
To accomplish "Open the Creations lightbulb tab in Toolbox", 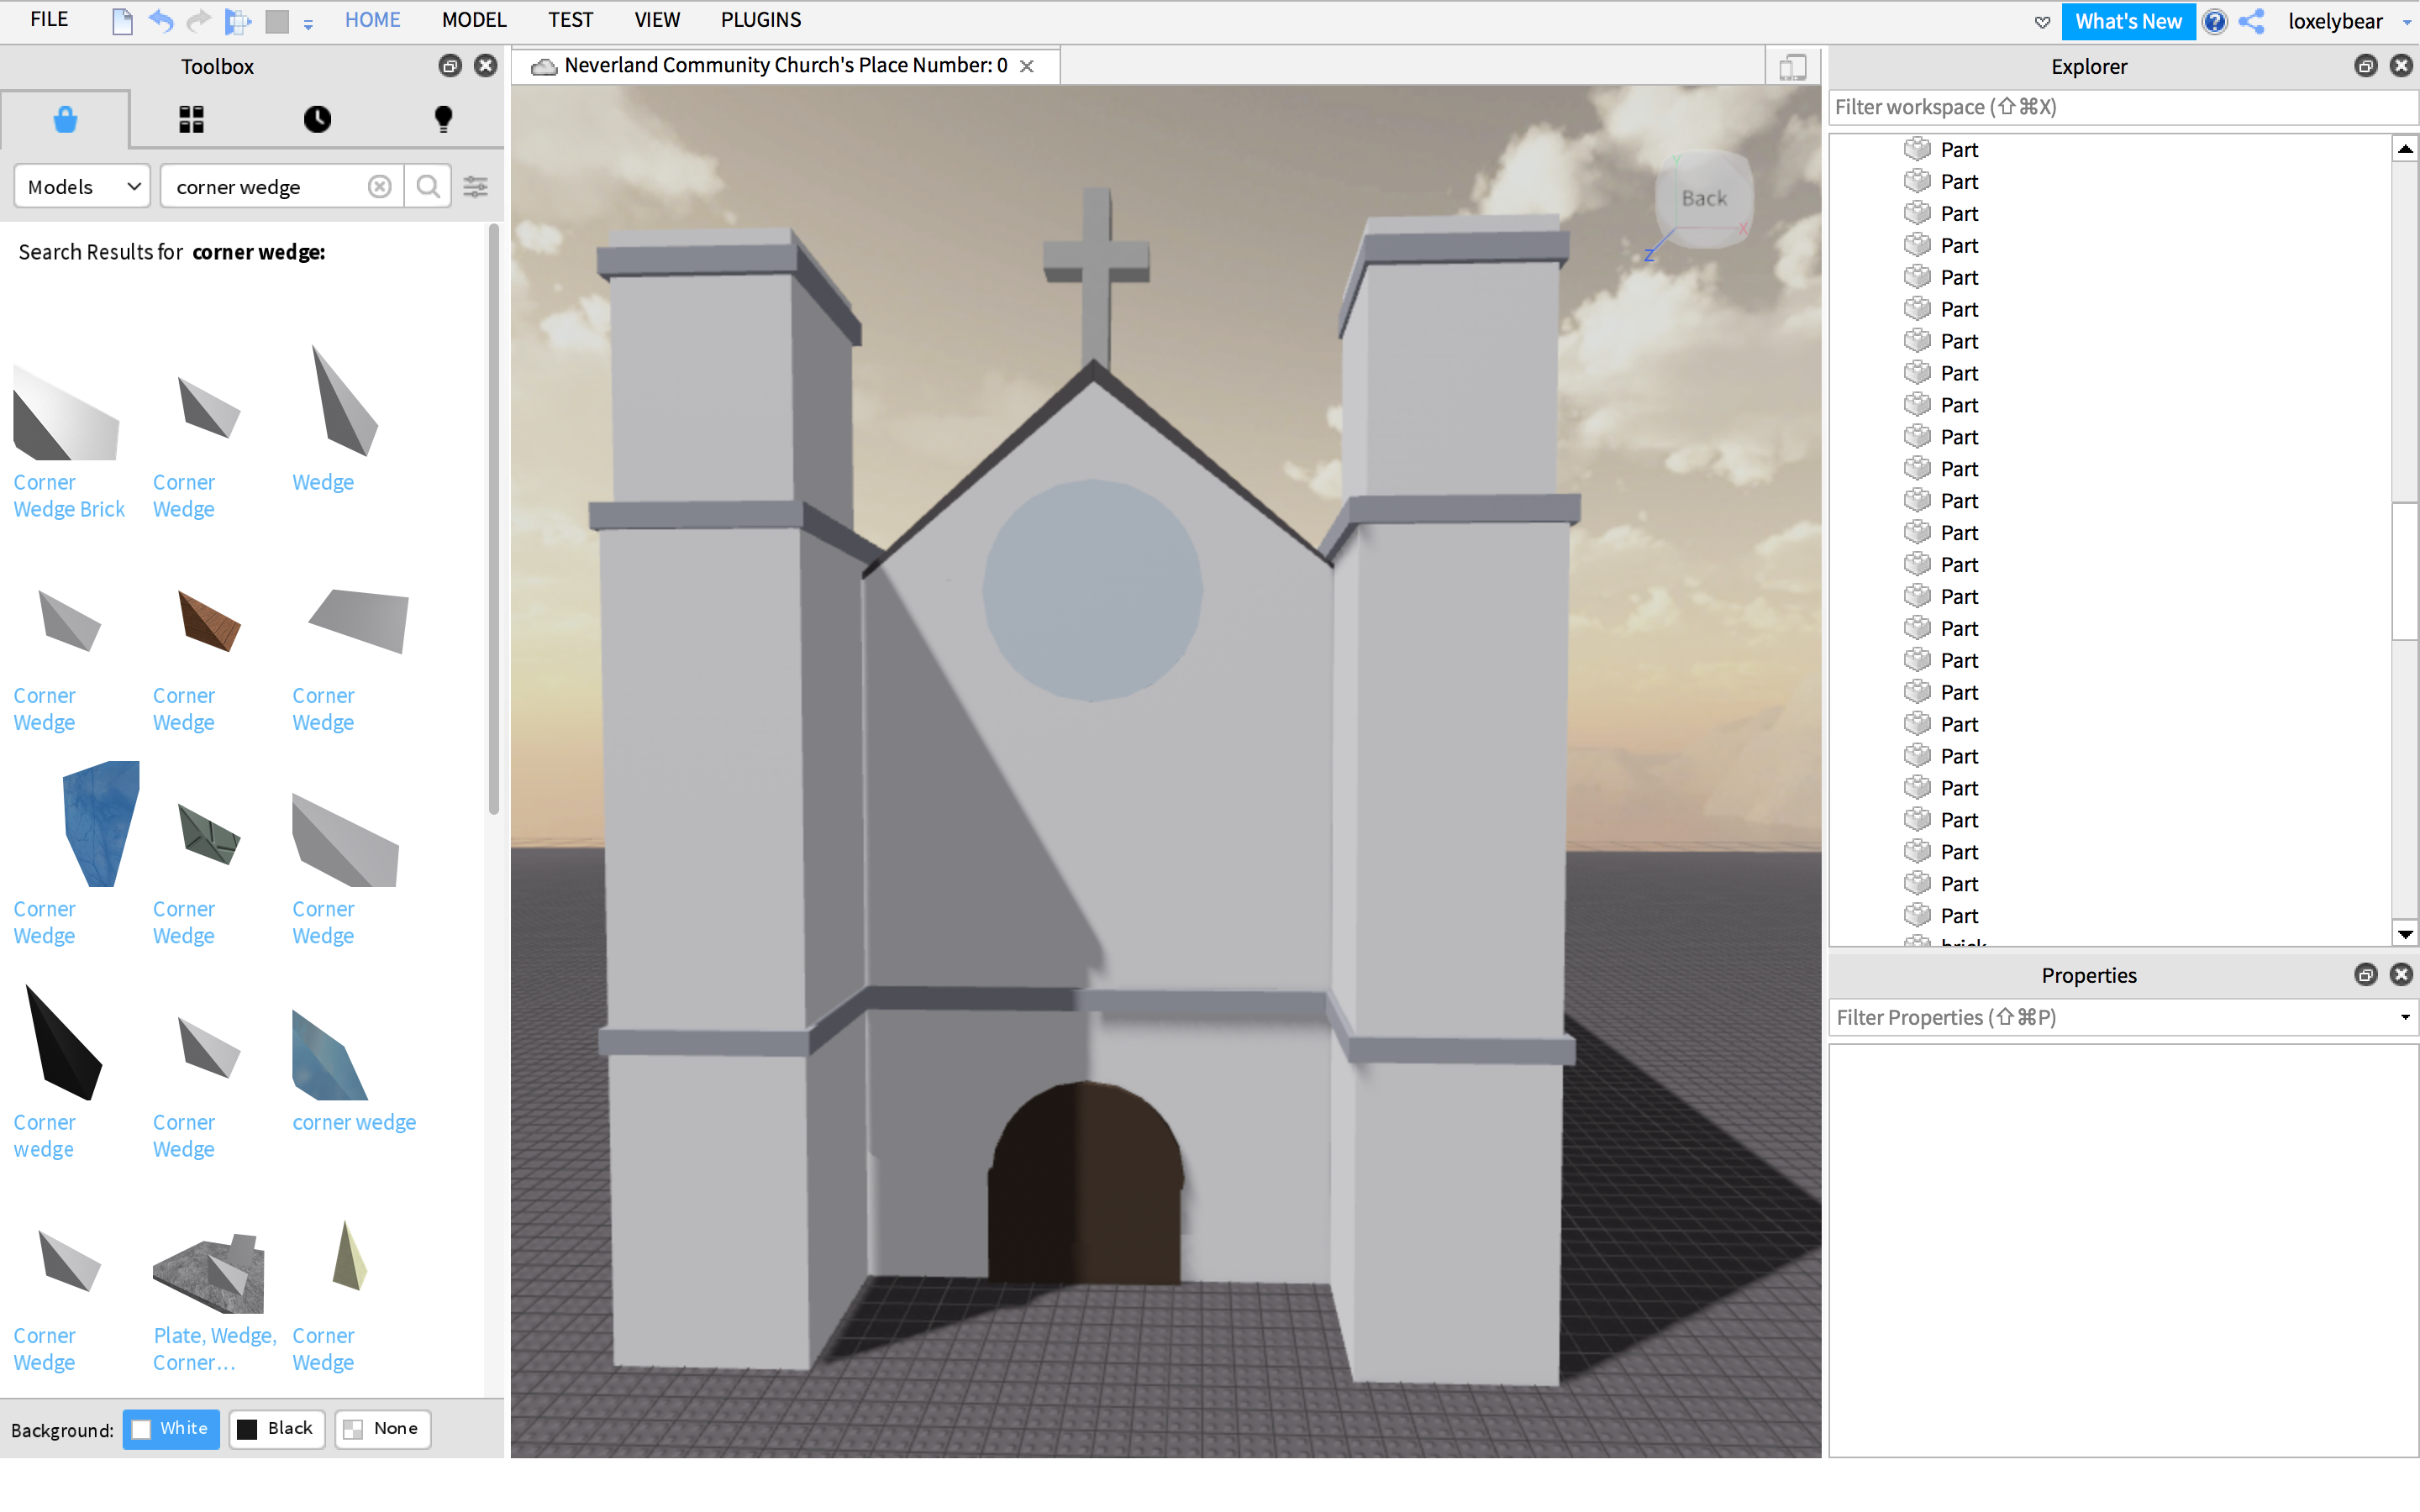I will (x=443, y=119).
